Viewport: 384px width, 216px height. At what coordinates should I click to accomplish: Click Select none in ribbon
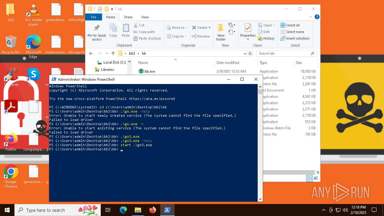292,32
